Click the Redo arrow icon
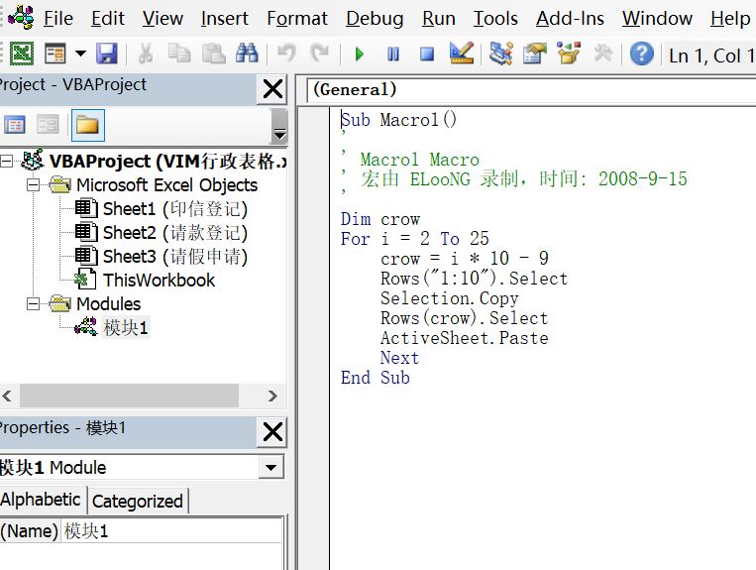This screenshot has height=570, width=756. (320, 54)
